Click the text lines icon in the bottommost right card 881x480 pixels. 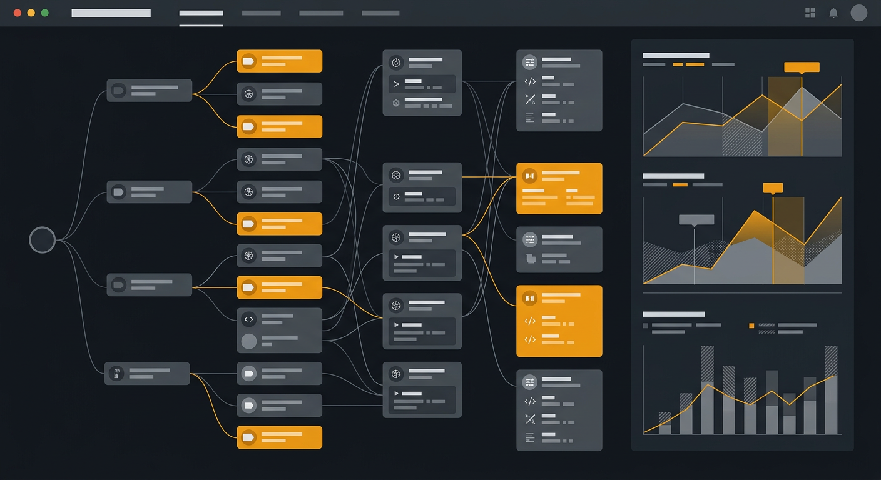click(530, 437)
